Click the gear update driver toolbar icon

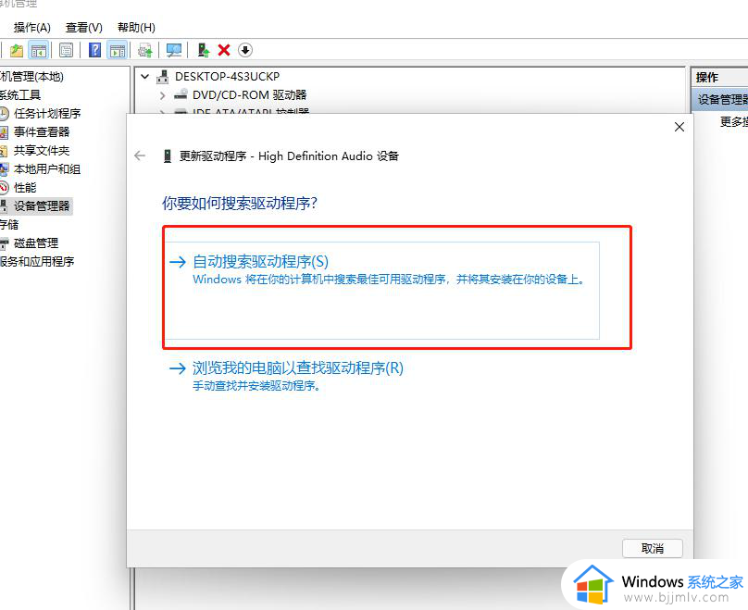(144, 50)
